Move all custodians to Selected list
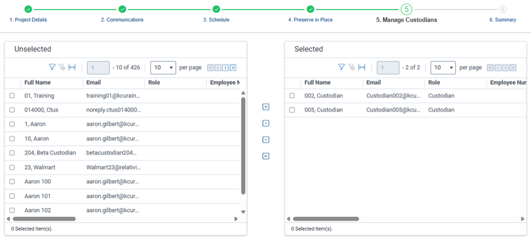 266,107
